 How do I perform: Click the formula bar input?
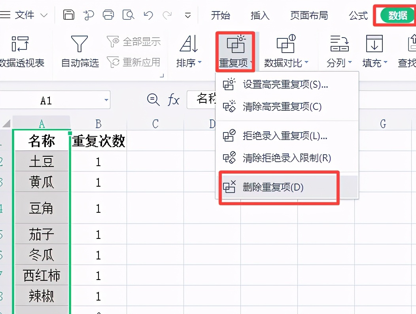pyautogui.click(x=202, y=100)
